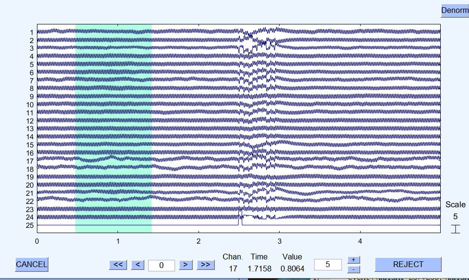Click channel label 10

coord(30,105)
